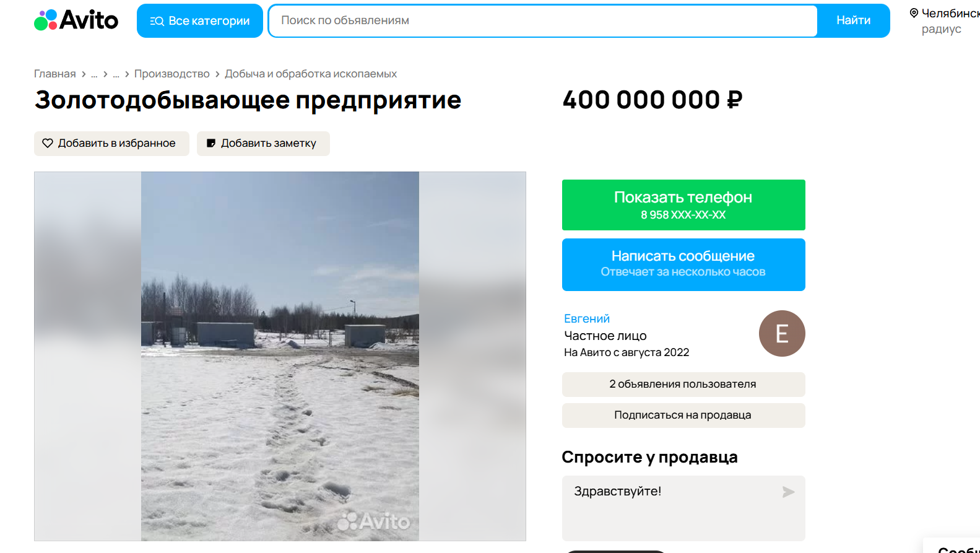This screenshot has height=553, width=980.
Task: Open Производство breadcrumb category
Action: coord(172,74)
